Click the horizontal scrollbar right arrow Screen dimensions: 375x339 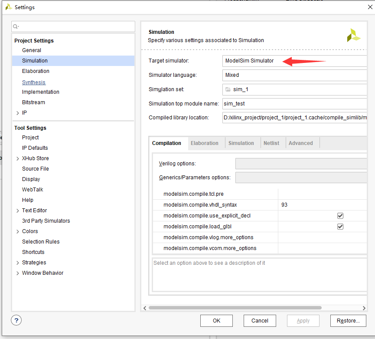pos(364,307)
